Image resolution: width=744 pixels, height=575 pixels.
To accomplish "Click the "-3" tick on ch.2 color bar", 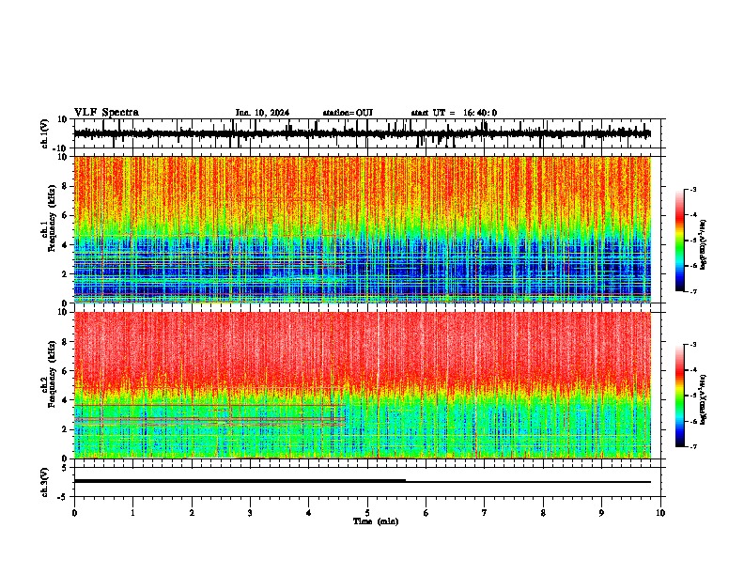I will click(692, 345).
